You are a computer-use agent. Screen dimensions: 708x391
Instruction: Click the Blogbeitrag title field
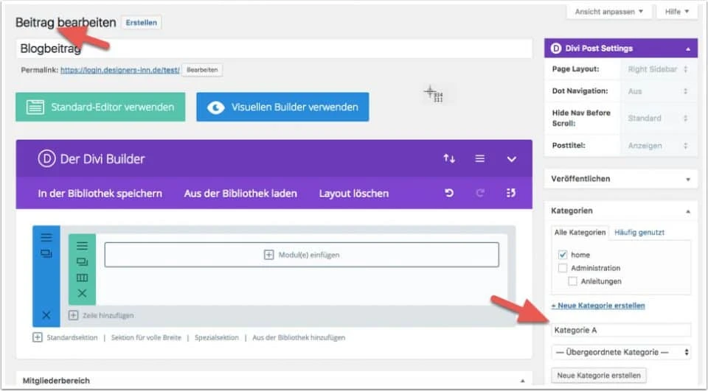pyautogui.click(x=274, y=49)
